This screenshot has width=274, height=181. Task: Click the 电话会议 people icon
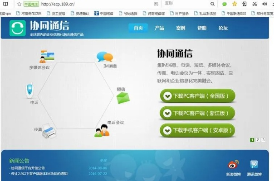pos(102,131)
